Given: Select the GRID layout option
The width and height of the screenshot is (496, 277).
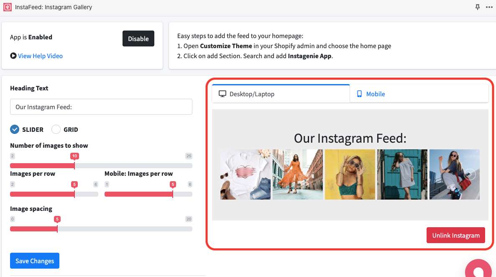Looking at the screenshot, I should [56, 129].
